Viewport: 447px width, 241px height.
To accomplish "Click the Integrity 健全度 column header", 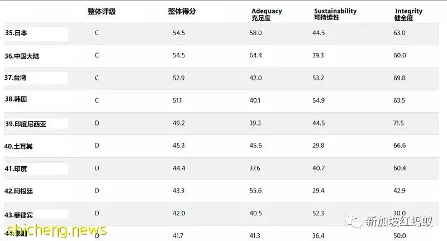I will 408,15.
